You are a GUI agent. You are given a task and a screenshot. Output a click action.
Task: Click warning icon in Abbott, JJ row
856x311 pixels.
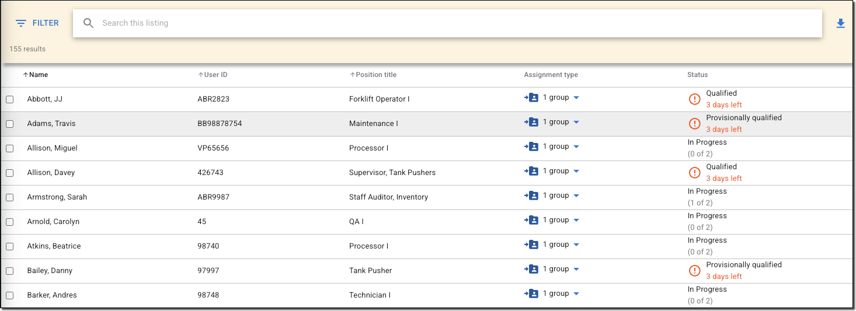[x=694, y=99]
